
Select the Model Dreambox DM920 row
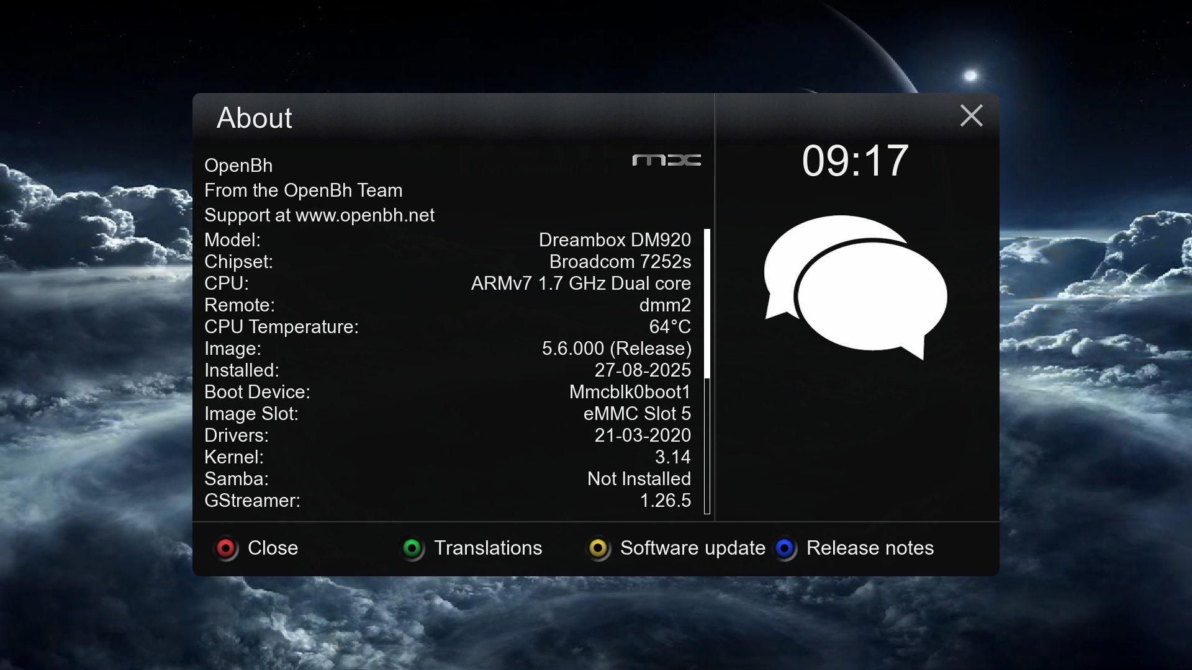click(x=447, y=240)
